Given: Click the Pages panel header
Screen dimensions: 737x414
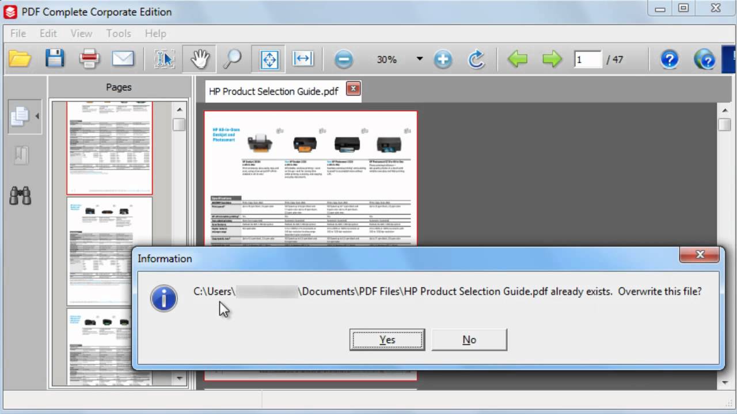Looking at the screenshot, I should click(x=119, y=87).
